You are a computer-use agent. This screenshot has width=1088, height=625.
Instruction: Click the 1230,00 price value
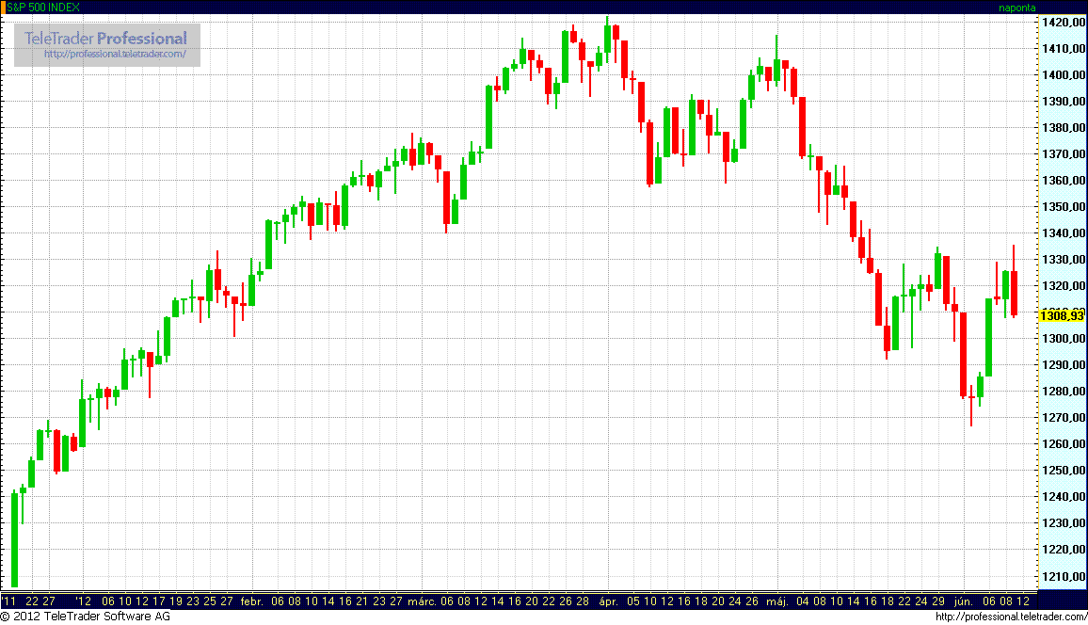pos(1063,523)
